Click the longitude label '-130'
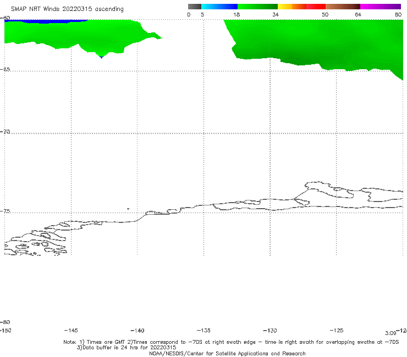Viewport: 407px width, 357px height. click(270, 331)
